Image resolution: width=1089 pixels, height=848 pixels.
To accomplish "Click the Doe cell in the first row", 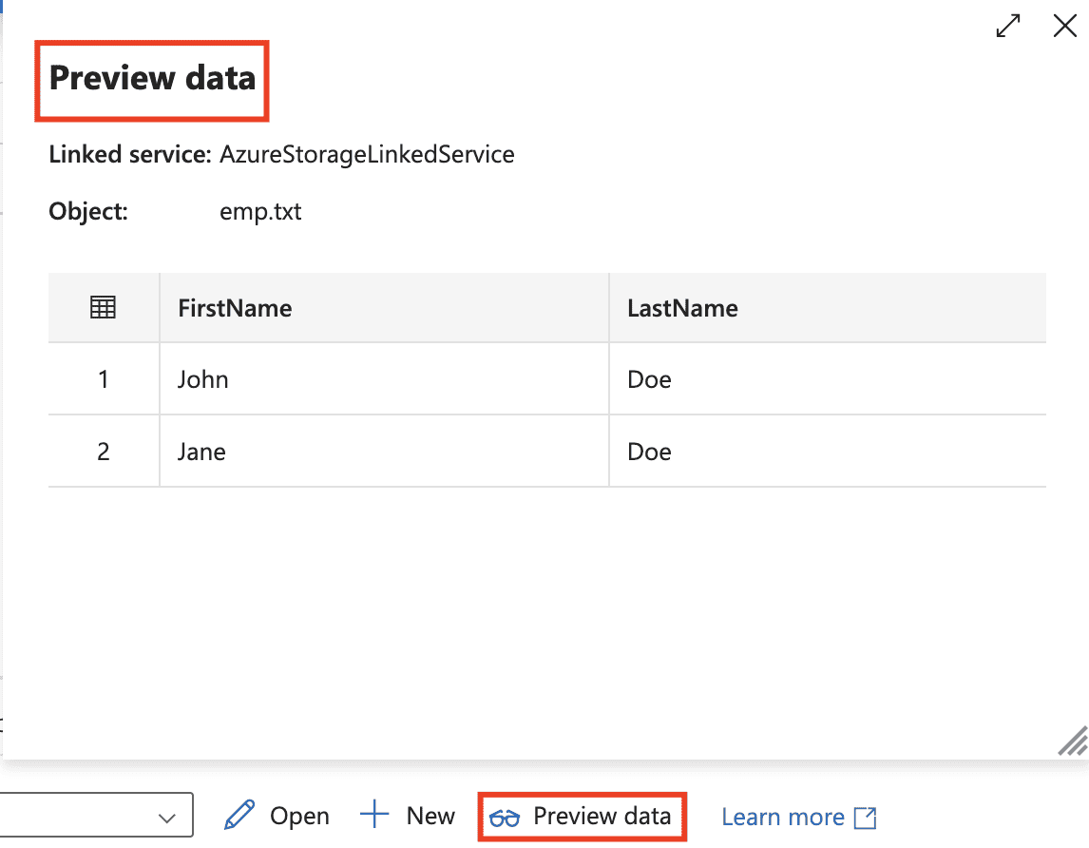I will 650,379.
